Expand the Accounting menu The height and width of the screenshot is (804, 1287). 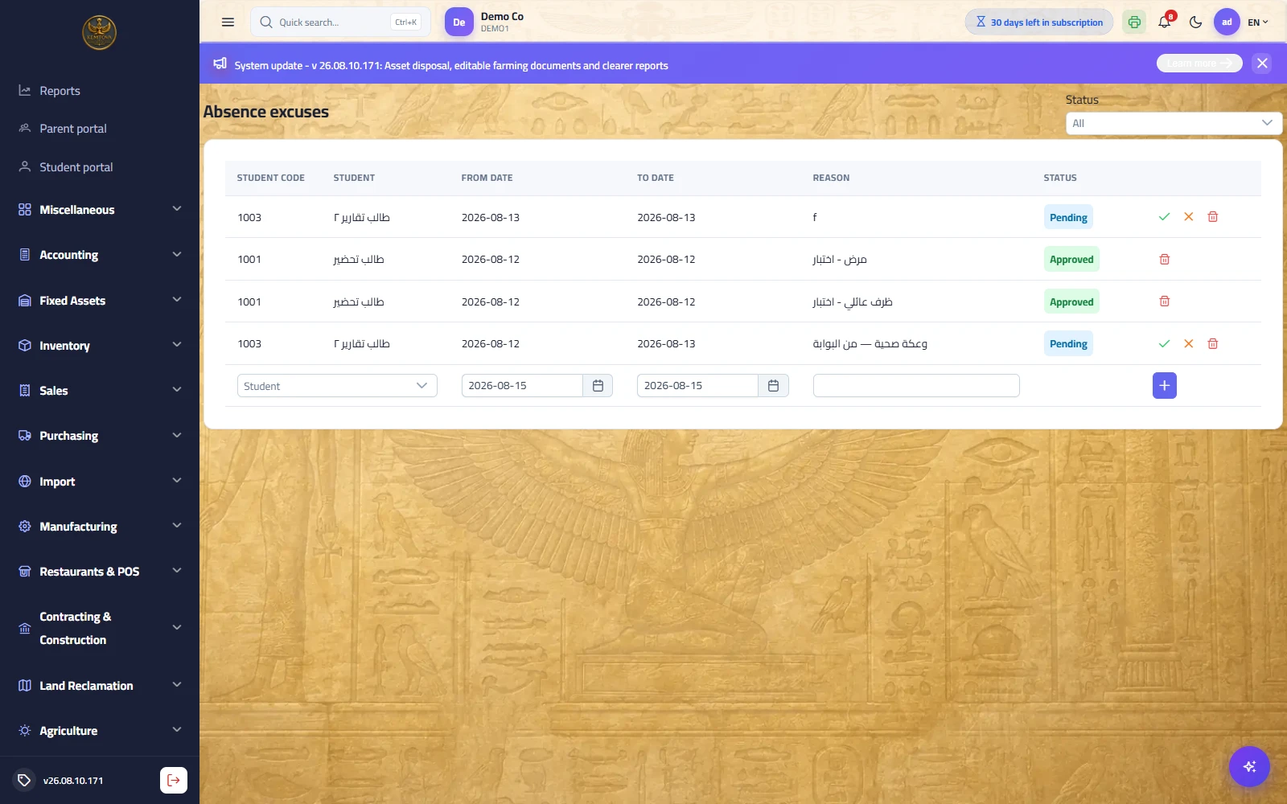(x=100, y=255)
